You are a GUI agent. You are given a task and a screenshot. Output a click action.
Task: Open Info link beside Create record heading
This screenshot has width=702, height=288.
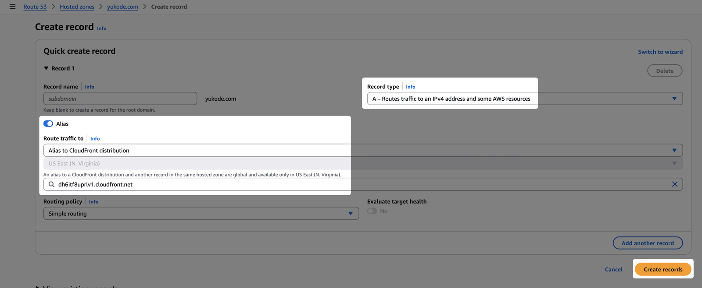point(102,28)
